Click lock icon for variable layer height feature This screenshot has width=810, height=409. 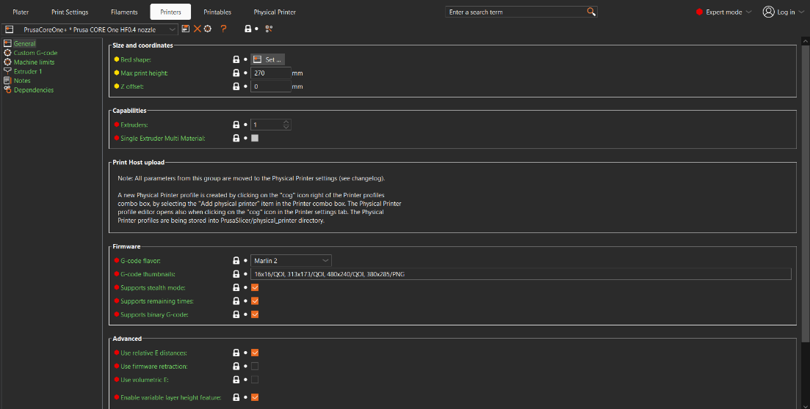point(236,398)
